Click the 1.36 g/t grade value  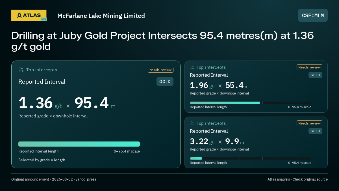coord(40,103)
